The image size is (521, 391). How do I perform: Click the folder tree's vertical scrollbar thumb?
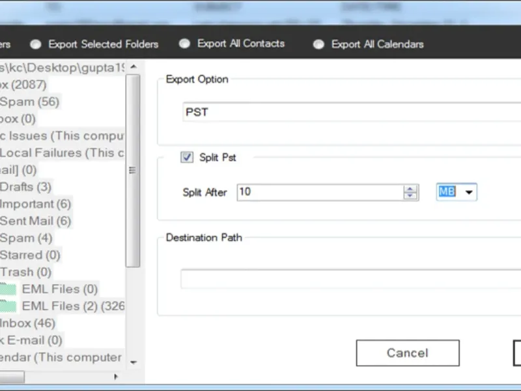[133, 169]
